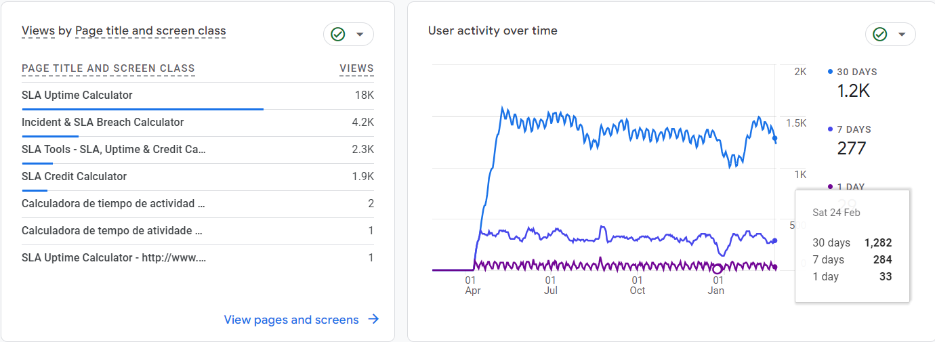Click green check icon in User activity card
This screenshot has height=342, width=935.
point(879,34)
